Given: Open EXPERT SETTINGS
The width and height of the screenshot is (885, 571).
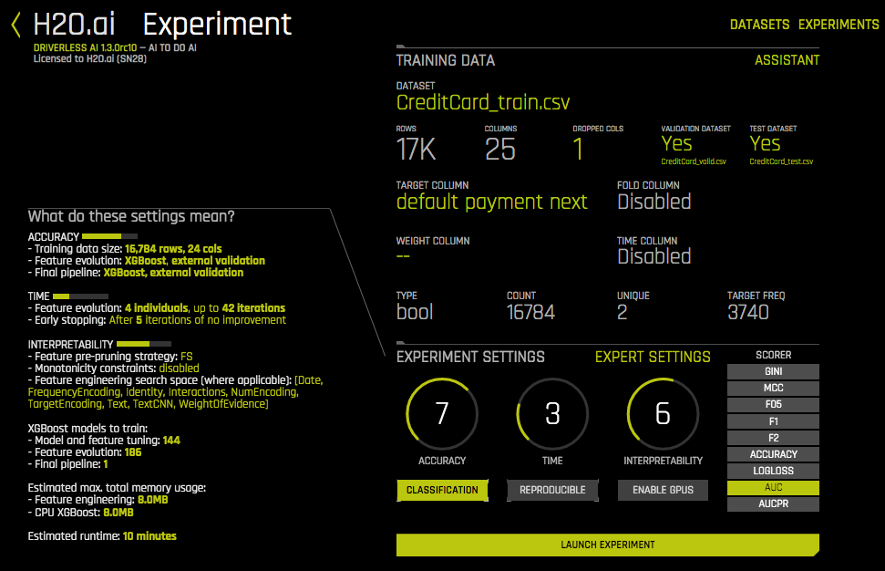Looking at the screenshot, I should [653, 357].
